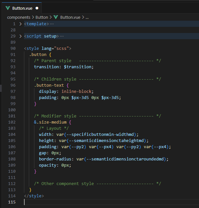This screenshot has width=199, height=208.
Task: Click the Parent style comment
Action: (98, 61)
